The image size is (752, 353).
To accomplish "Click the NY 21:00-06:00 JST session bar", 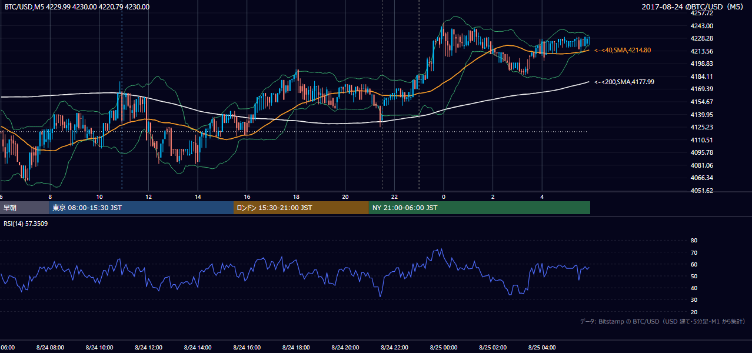I will pos(480,208).
